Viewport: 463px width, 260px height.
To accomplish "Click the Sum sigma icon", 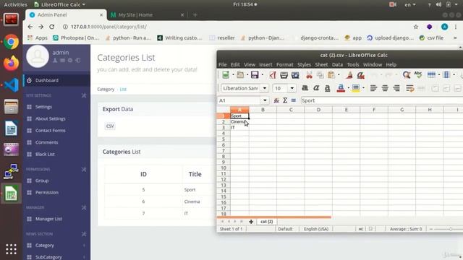I will [285, 100].
